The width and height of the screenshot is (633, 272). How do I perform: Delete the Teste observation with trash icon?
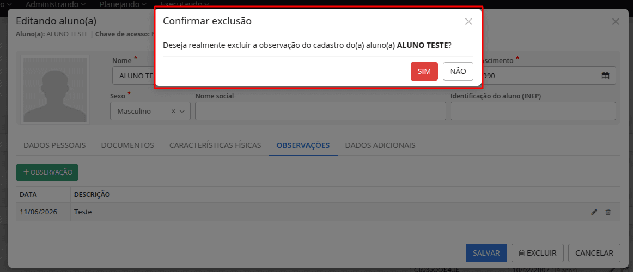(607, 212)
